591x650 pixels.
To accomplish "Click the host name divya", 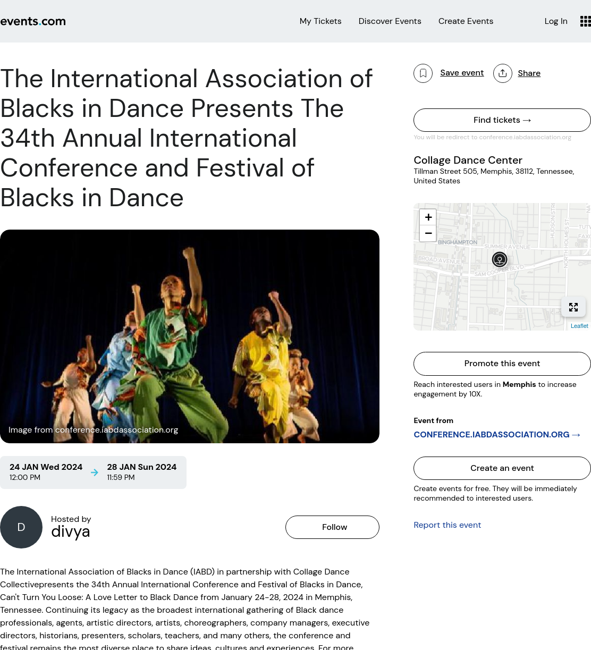I will [70, 531].
